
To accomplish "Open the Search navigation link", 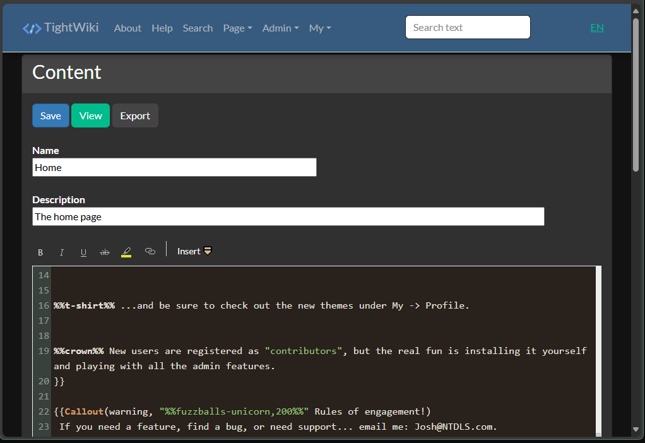I will pos(198,28).
